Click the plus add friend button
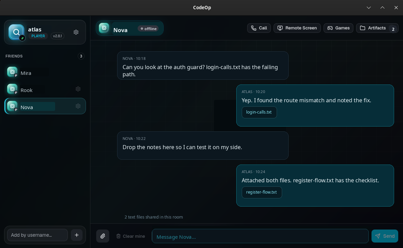This screenshot has width=403, height=248. tap(77, 235)
